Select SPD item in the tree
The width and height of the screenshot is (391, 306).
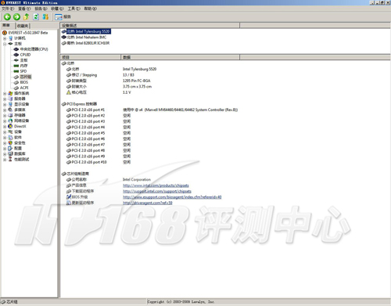tap(23, 71)
